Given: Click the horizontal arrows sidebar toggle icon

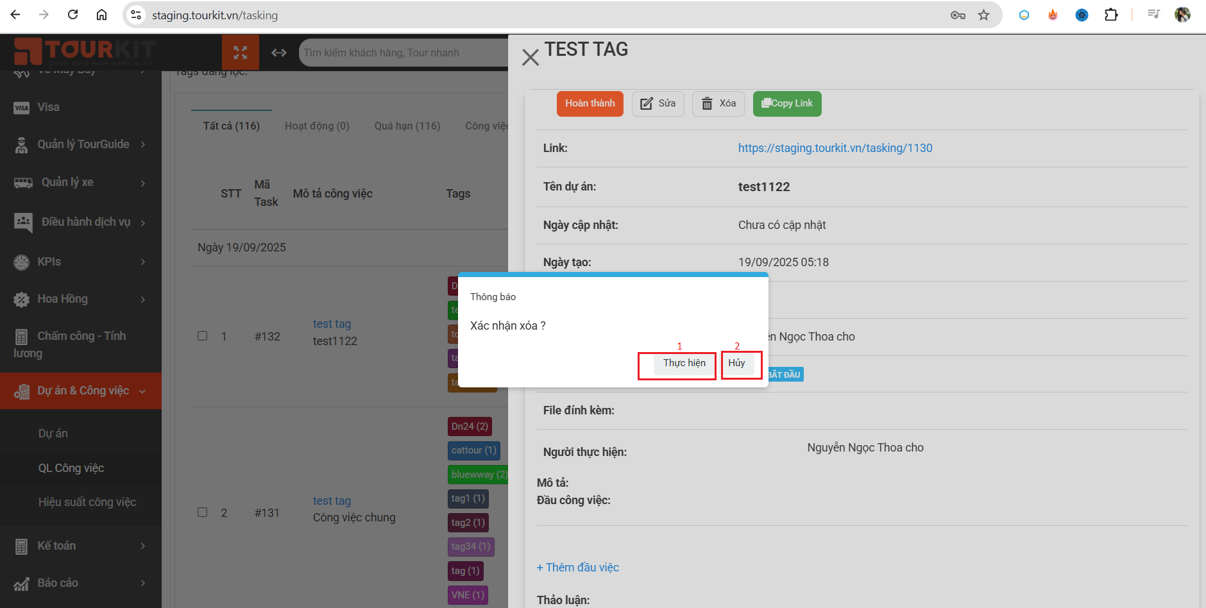Looking at the screenshot, I should tap(279, 53).
